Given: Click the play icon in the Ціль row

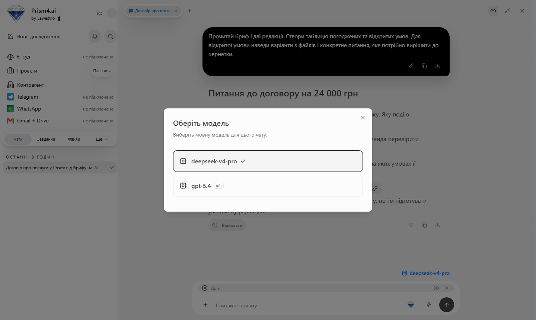Looking at the screenshot, I should coord(436,288).
